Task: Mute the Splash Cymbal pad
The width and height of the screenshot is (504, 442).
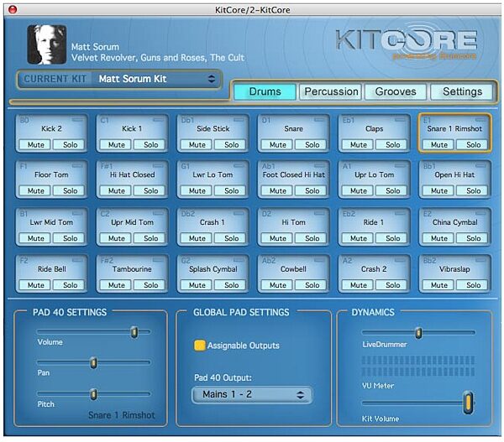Action: 197,285
